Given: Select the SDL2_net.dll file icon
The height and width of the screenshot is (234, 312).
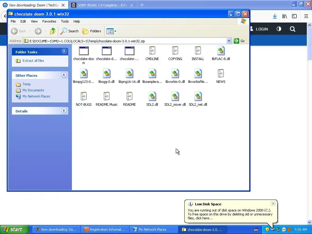Looking at the screenshot, I should (198, 96).
